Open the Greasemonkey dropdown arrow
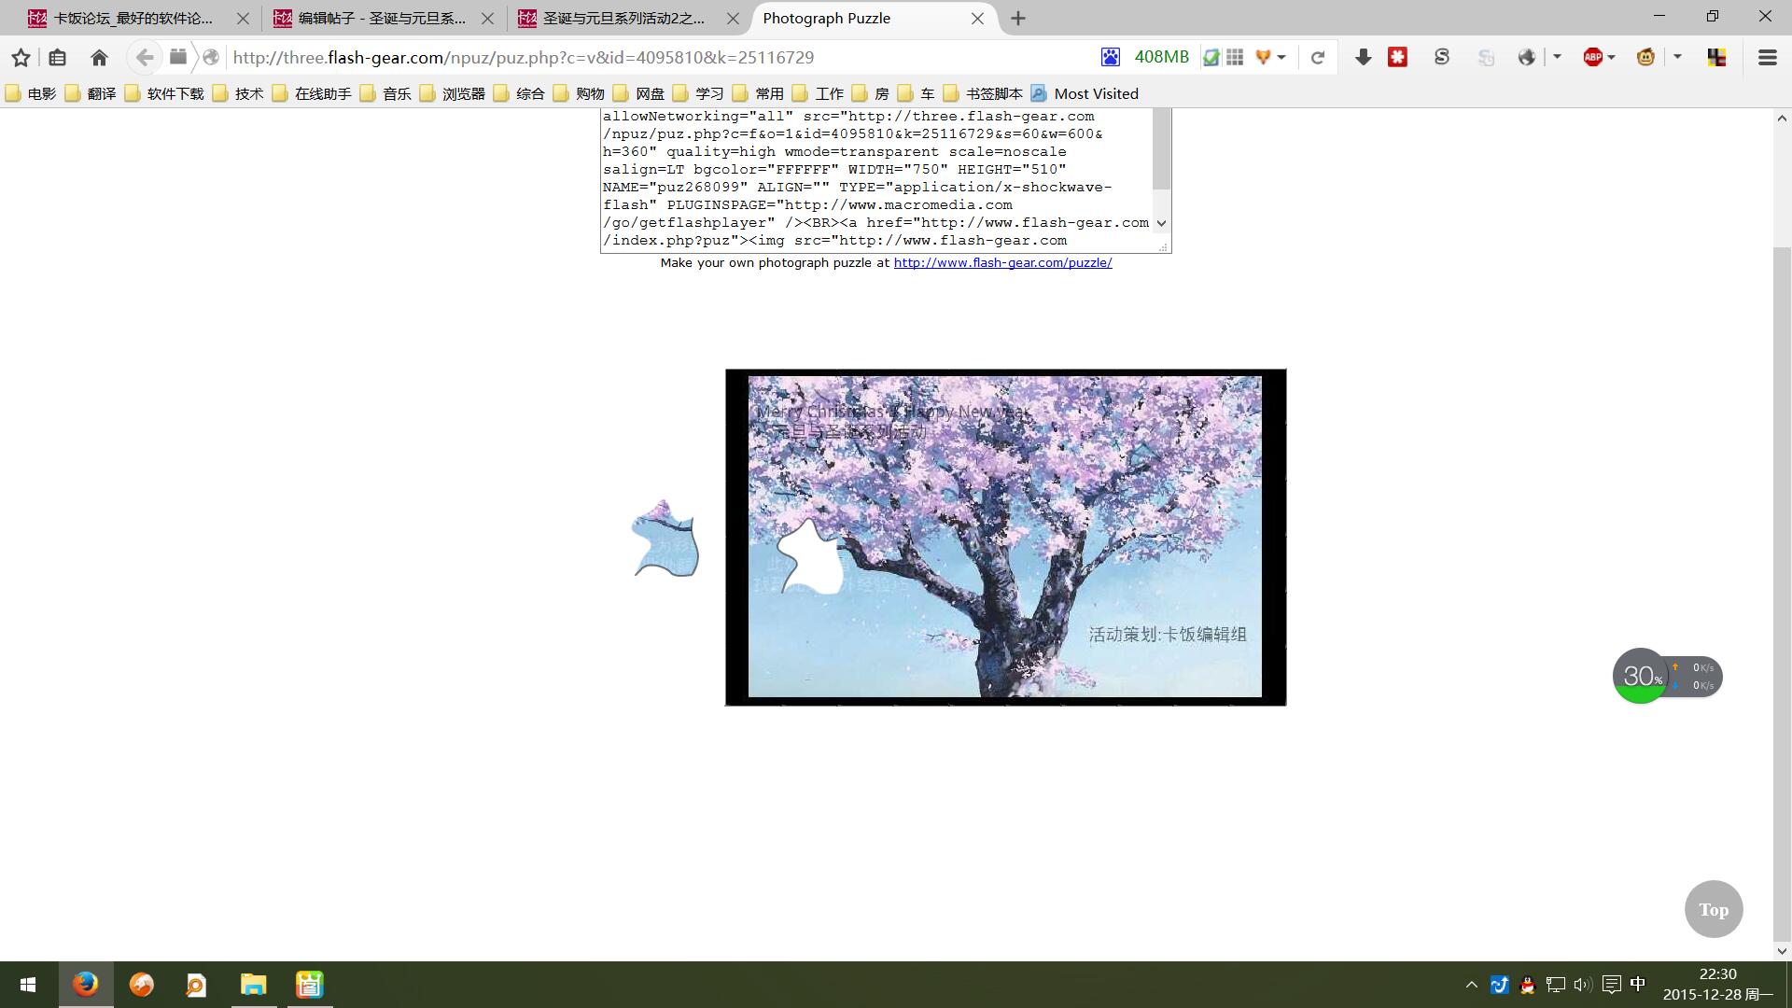 1677,58
